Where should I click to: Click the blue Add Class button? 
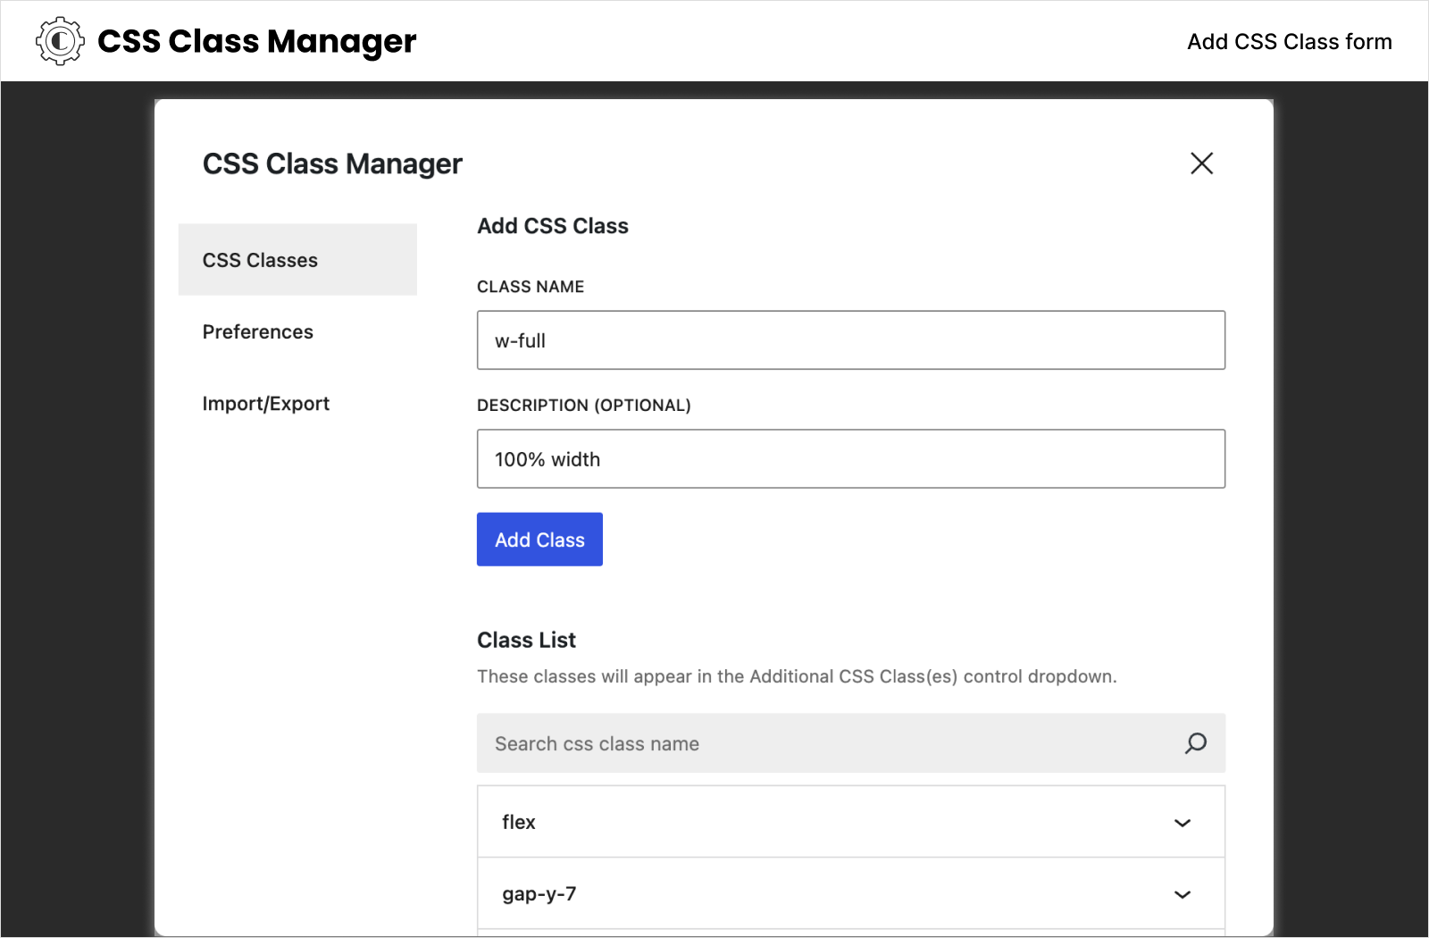pyautogui.click(x=539, y=540)
